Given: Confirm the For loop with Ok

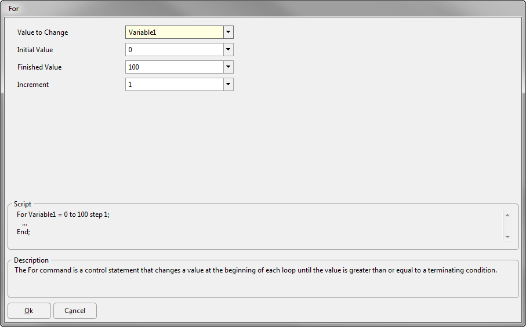Looking at the screenshot, I should pos(29,311).
